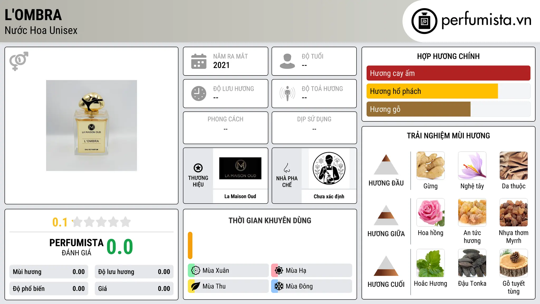Click the first star in the rating row
Viewport: 540px width, 304px height.
tap(77, 222)
